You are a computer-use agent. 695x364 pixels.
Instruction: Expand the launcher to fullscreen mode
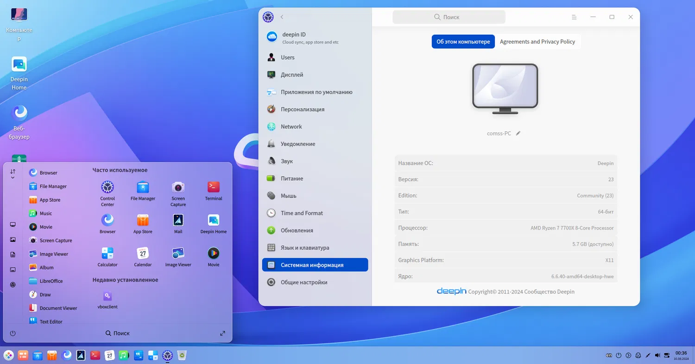222,333
